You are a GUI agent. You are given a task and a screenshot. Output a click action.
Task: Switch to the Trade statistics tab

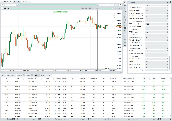point(11,75)
